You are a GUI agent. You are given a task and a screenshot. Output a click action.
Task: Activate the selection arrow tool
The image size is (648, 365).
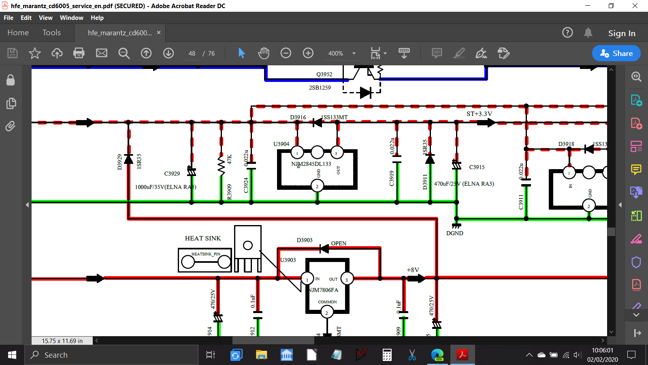(242, 53)
